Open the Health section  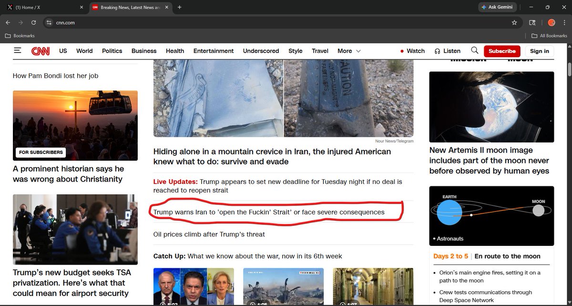click(x=175, y=51)
